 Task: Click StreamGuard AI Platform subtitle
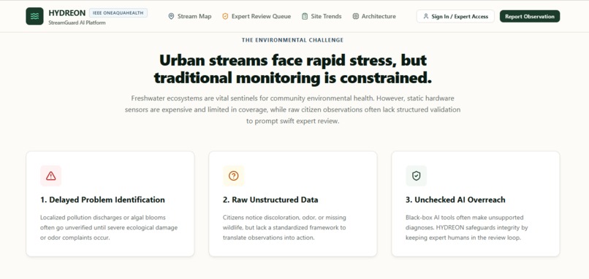(77, 23)
